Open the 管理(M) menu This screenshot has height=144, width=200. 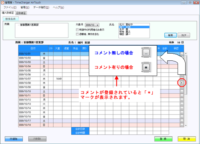(x=25, y=7)
